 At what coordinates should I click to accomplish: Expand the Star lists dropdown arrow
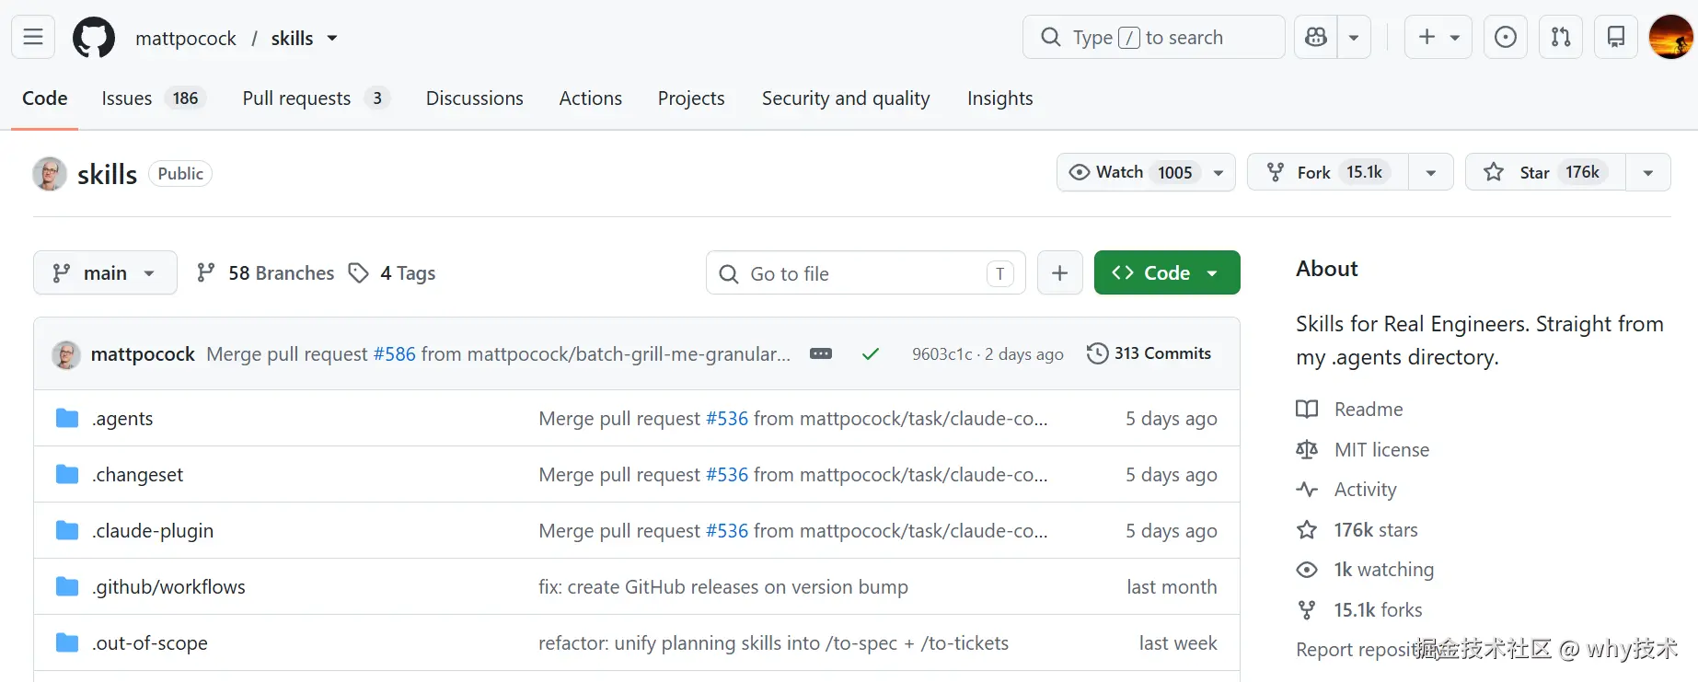coord(1648,172)
